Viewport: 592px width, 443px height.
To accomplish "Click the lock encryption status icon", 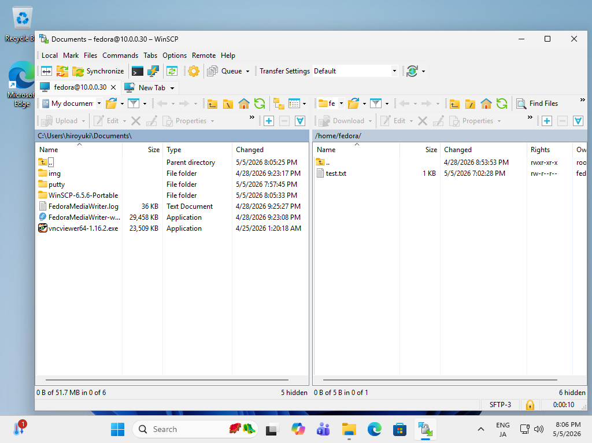I will point(530,405).
